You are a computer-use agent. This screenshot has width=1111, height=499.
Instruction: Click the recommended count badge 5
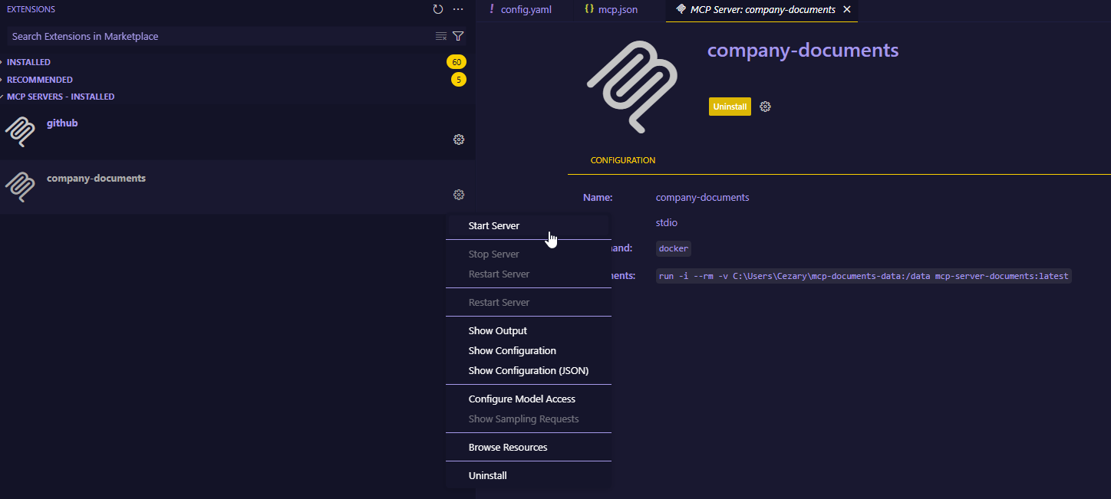point(459,80)
